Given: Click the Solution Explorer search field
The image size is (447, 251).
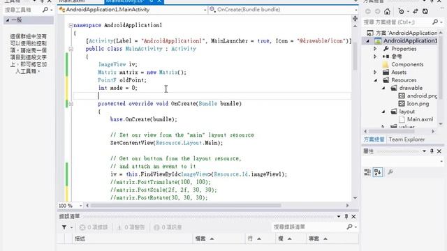Looking at the screenshot, I should (x=397, y=22).
